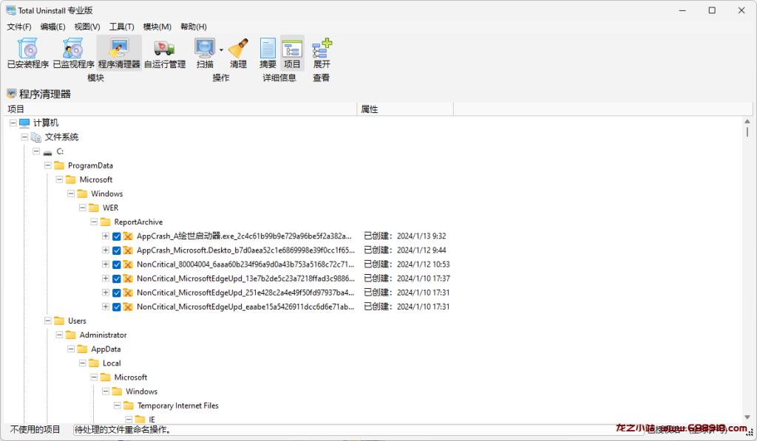
Task: Click the Local folder icon
Action: [x=94, y=363]
